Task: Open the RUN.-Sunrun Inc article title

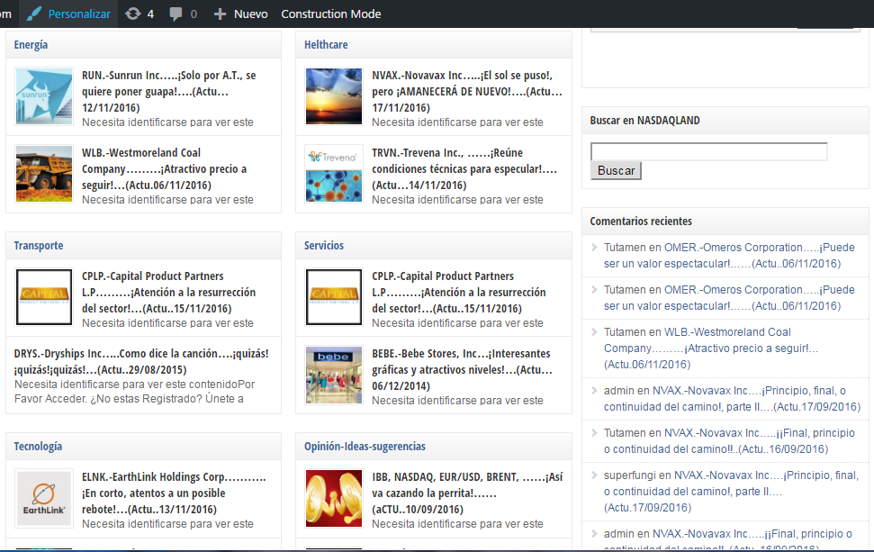Action: (x=169, y=92)
